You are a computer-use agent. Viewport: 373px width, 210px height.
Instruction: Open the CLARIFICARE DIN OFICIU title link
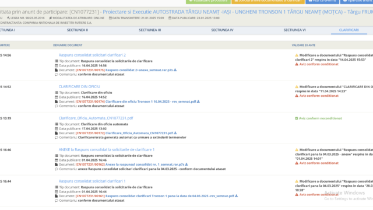(x=79, y=87)
